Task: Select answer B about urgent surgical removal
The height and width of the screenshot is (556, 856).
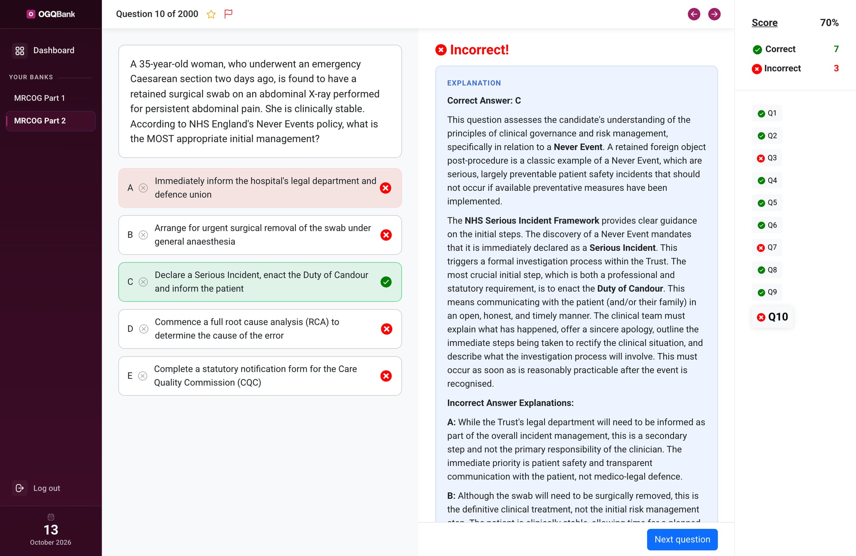Action: (x=260, y=235)
